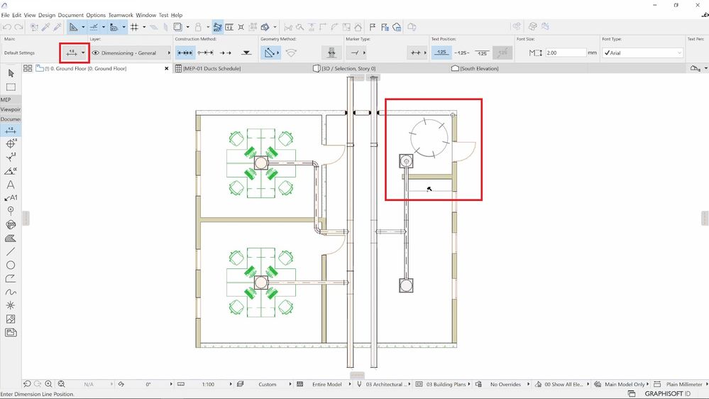709x399 pixels.
Task: Toggle grid snap button
Action: coord(134,27)
